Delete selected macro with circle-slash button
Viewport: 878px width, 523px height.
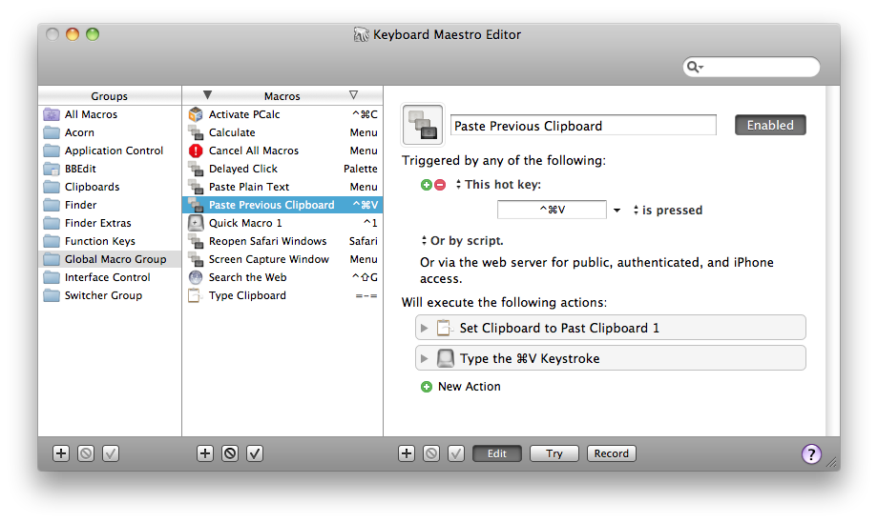pos(230,453)
